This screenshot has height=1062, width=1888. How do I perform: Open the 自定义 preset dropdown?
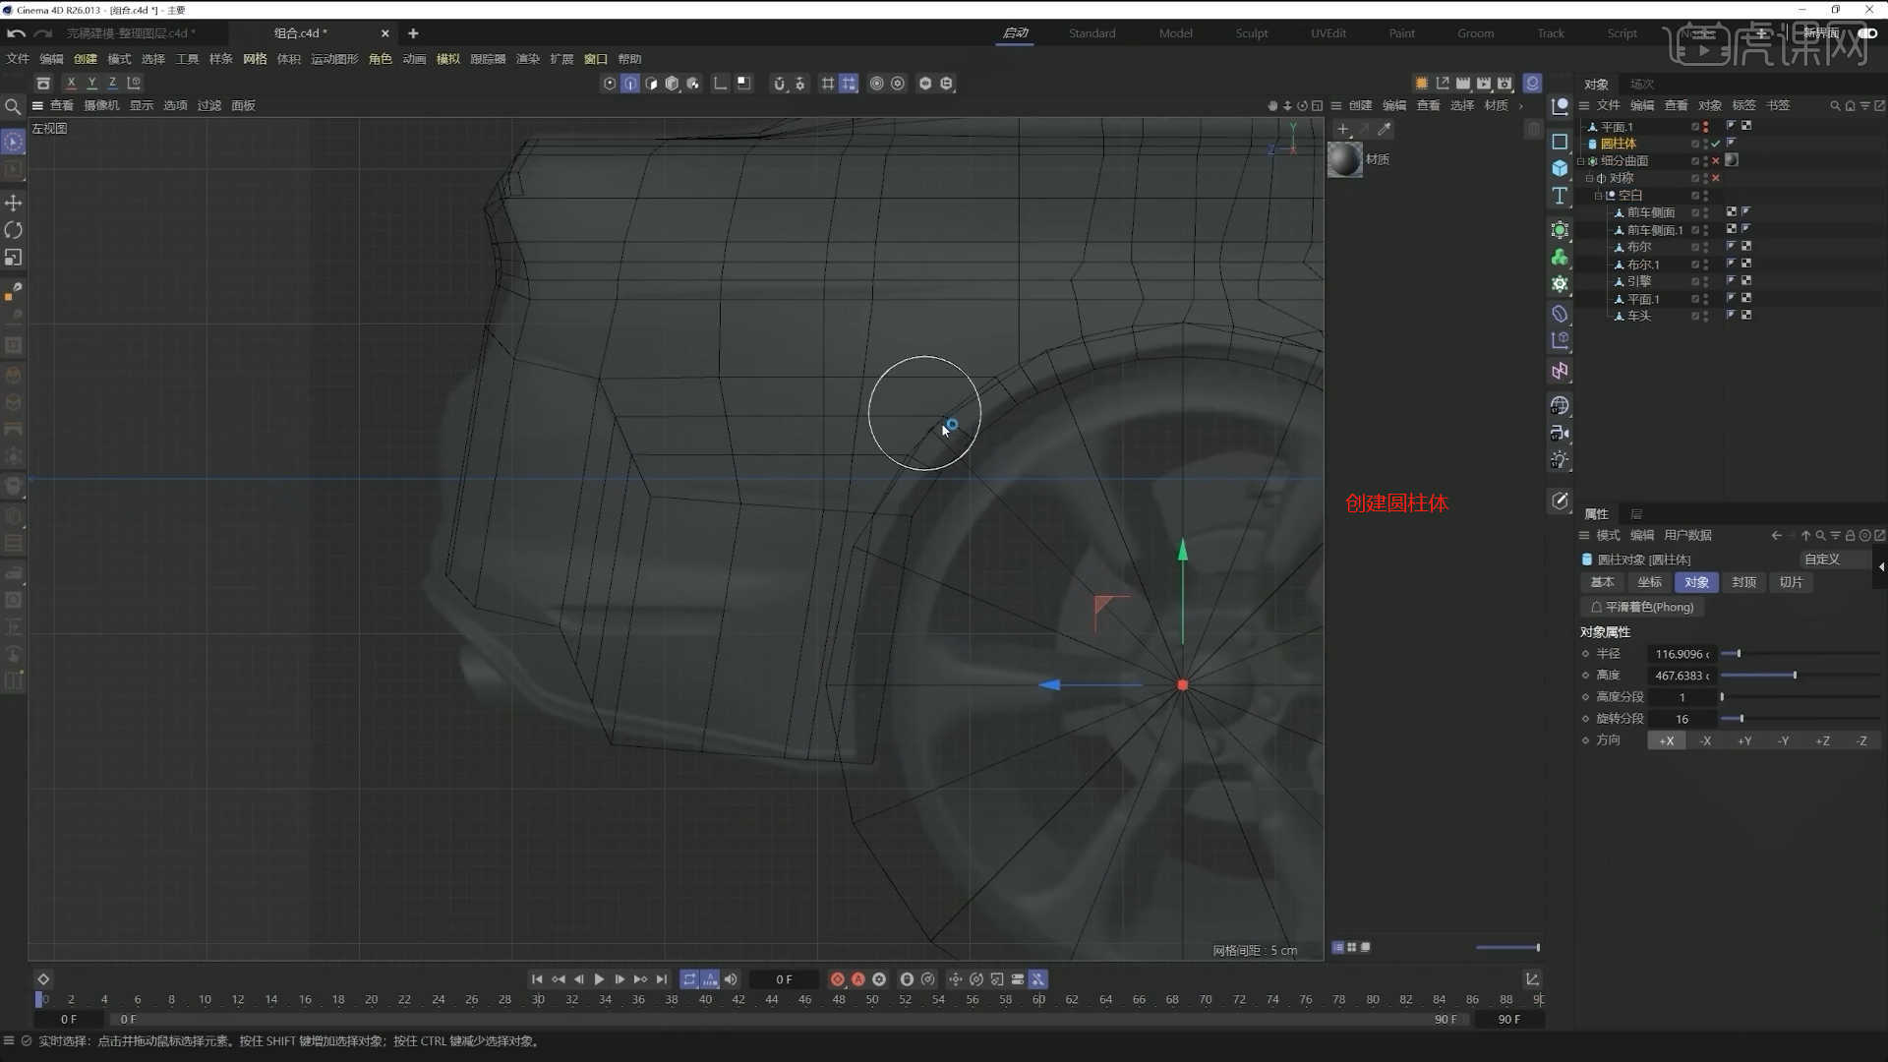pyautogui.click(x=1834, y=560)
